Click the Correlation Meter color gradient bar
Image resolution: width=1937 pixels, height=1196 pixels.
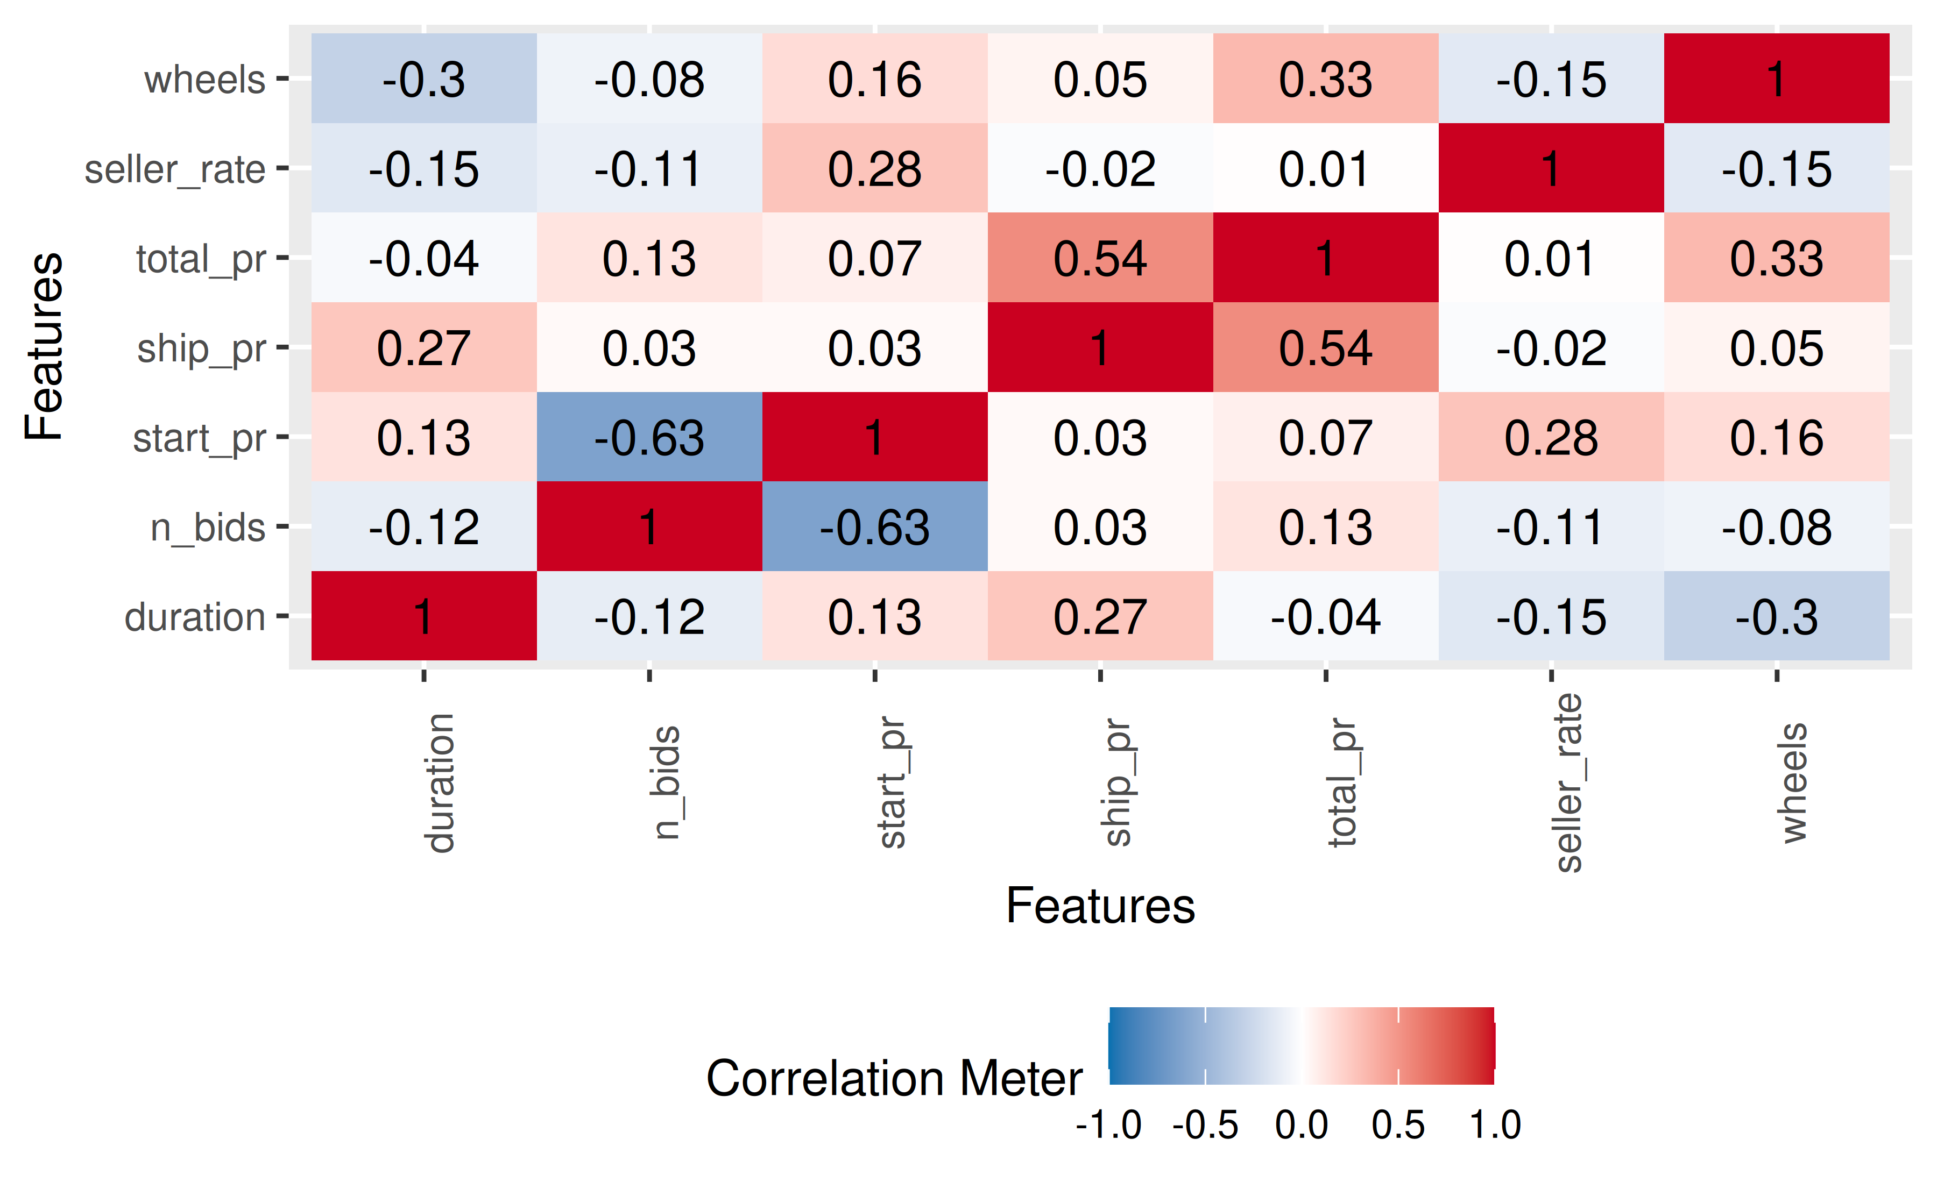pyautogui.click(x=1302, y=1046)
